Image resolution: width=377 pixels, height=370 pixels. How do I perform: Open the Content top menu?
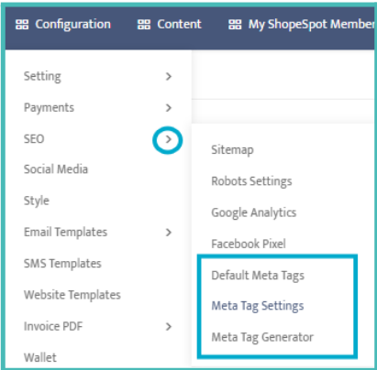(179, 24)
